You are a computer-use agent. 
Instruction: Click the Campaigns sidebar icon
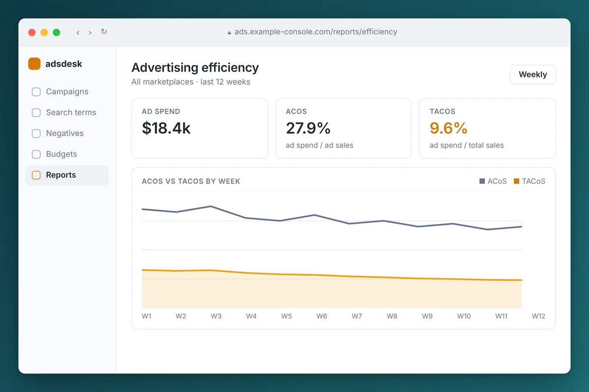tap(36, 92)
